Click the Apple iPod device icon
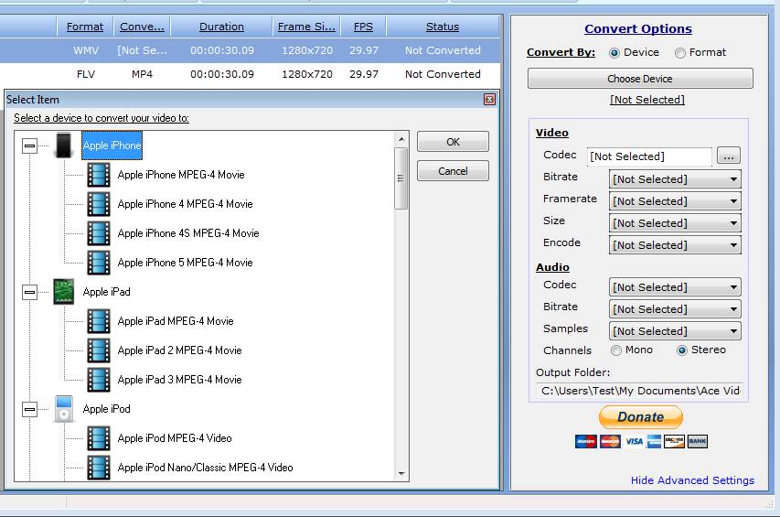Viewport: 780px width, 517px height. tap(63, 409)
